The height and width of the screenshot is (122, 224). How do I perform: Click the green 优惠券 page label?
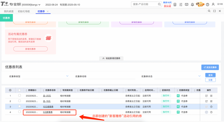pyautogui.click(x=6, y=18)
